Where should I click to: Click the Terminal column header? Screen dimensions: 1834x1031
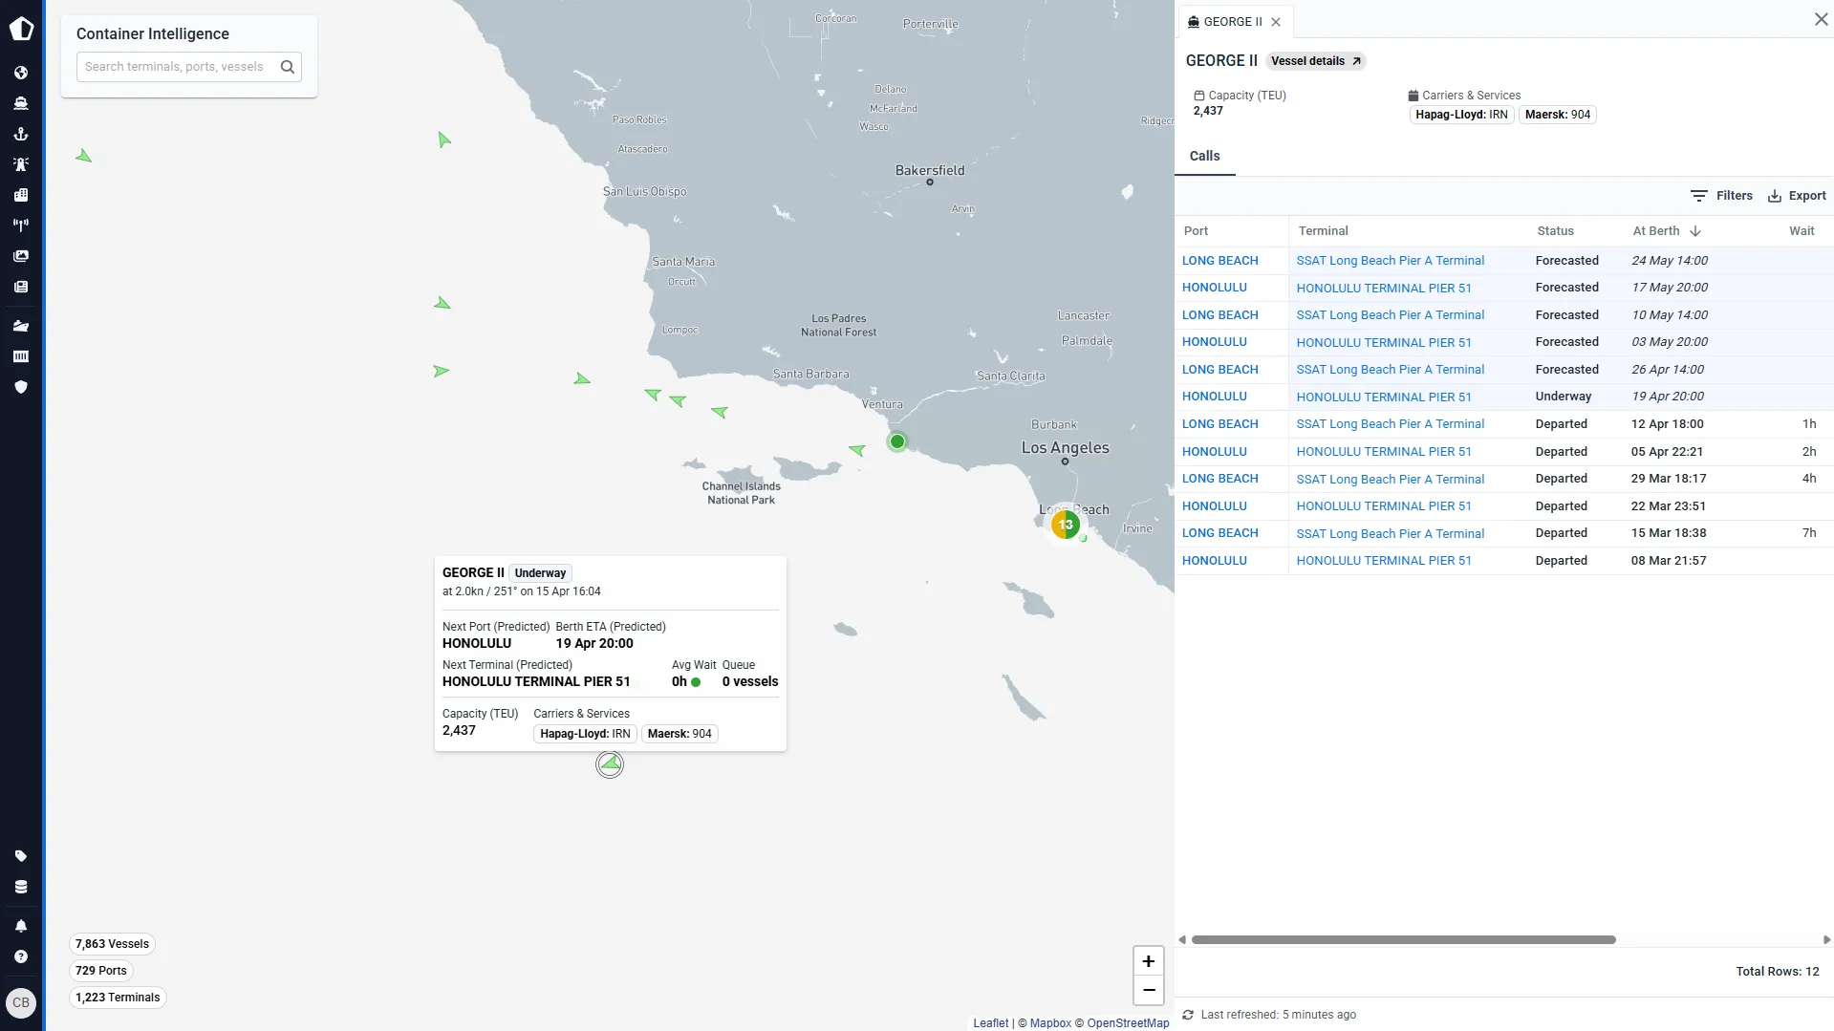1323,231
